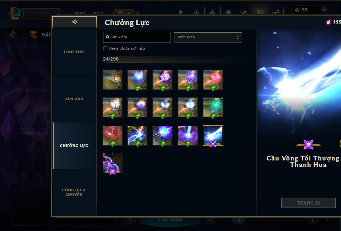Choose the red pyramid boom icon

pyautogui.click(x=112, y=135)
